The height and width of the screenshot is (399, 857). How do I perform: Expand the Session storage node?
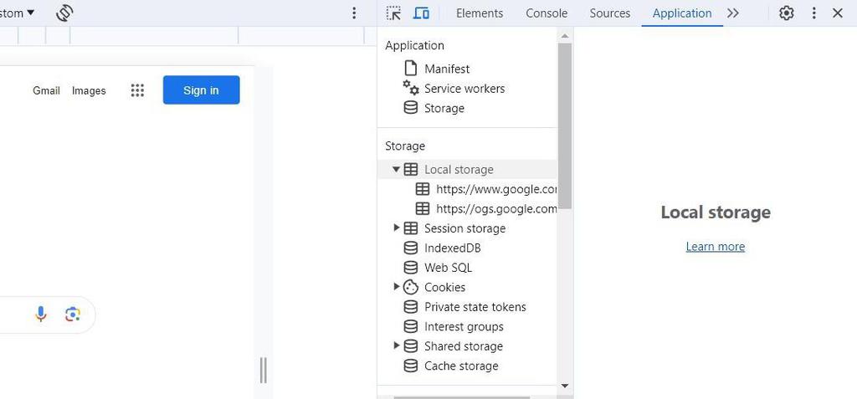click(397, 228)
